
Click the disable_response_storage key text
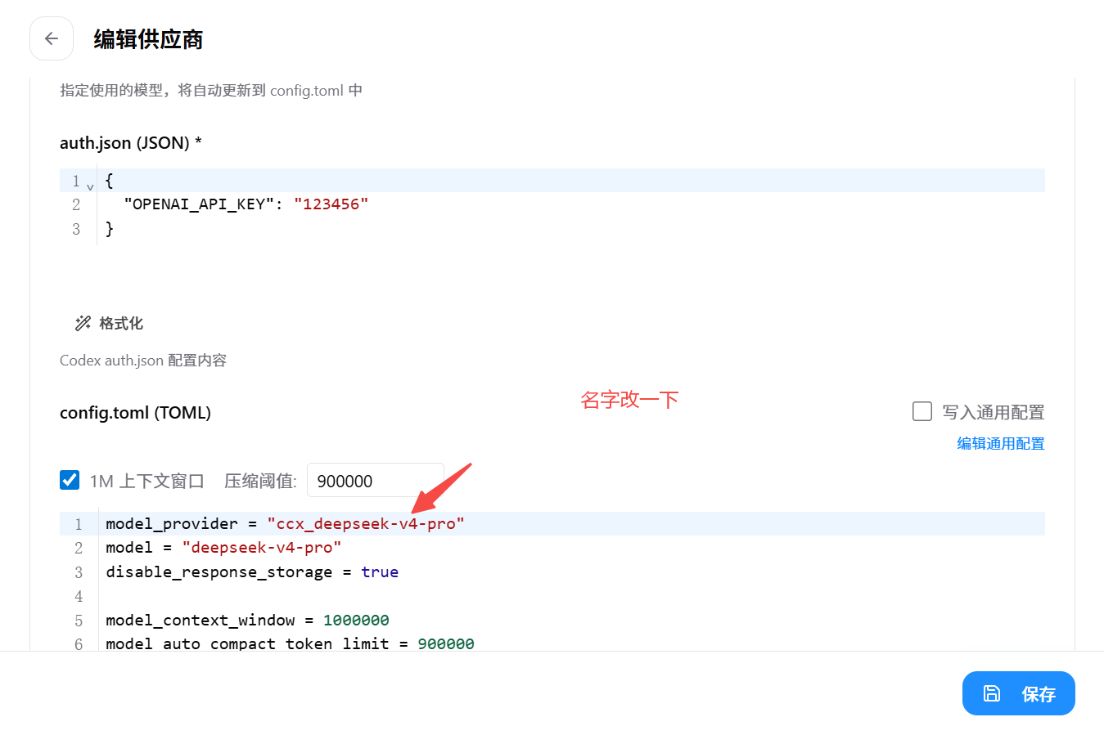[x=219, y=572]
